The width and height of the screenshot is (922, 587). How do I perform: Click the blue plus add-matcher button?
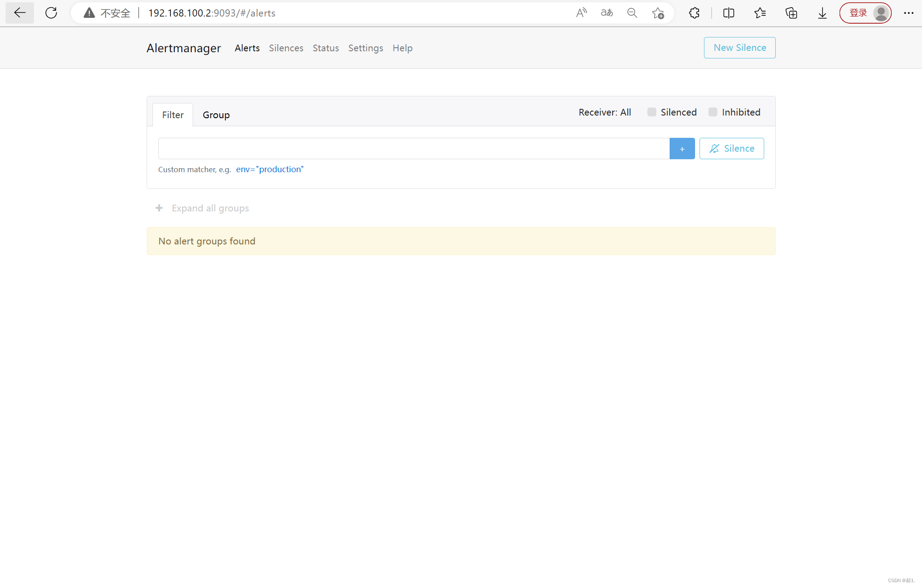pyautogui.click(x=682, y=149)
